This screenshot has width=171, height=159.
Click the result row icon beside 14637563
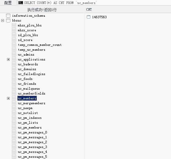tap(89, 17)
